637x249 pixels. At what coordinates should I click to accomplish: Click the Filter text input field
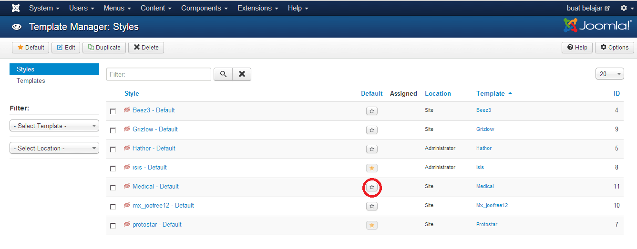coord(159,74)
